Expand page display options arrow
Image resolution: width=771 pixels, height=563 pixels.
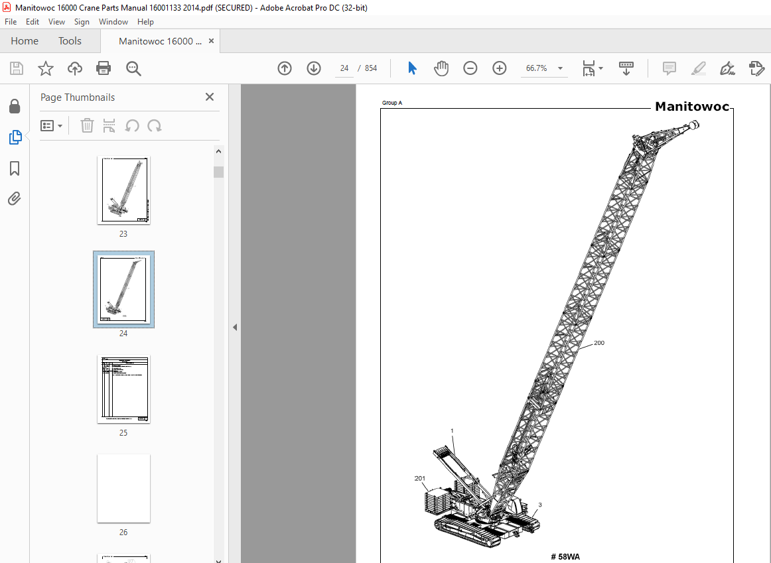click(601, 68)
